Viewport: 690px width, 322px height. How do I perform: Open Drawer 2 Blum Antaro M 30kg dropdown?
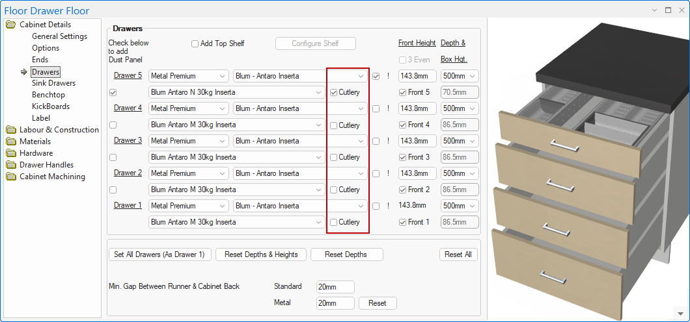[x=237, y=190]
